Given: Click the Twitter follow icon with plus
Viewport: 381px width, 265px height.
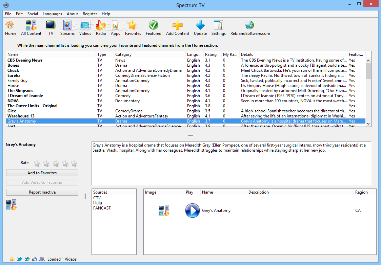Looking at the screenshot, I should (x=27, y=259).
